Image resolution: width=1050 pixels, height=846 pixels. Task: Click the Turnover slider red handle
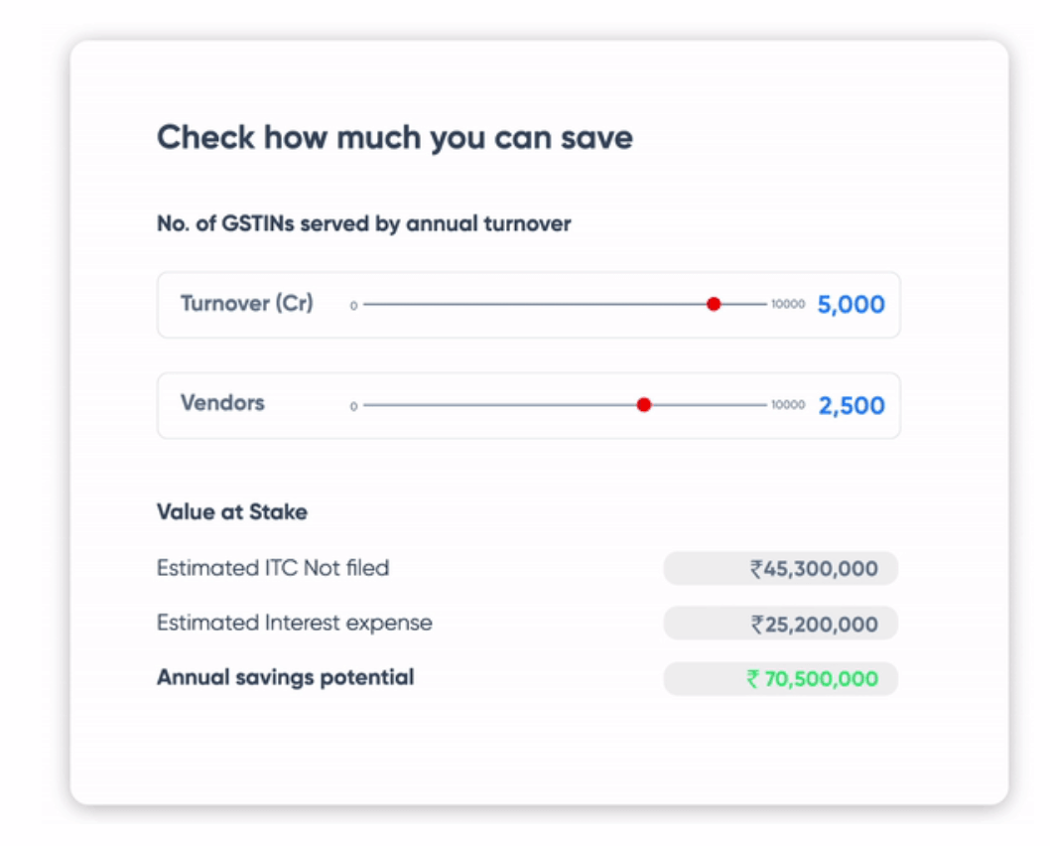(x=714, y=304)
